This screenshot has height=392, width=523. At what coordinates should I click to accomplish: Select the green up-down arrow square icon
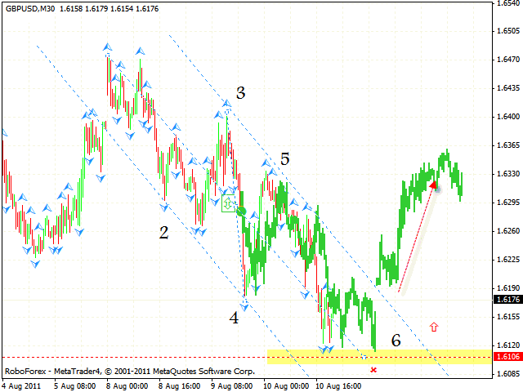228,203
